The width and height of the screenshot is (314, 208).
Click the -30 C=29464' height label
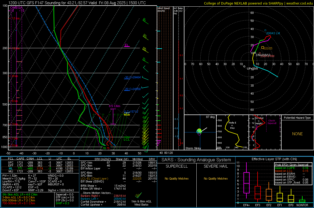[133, 77]
